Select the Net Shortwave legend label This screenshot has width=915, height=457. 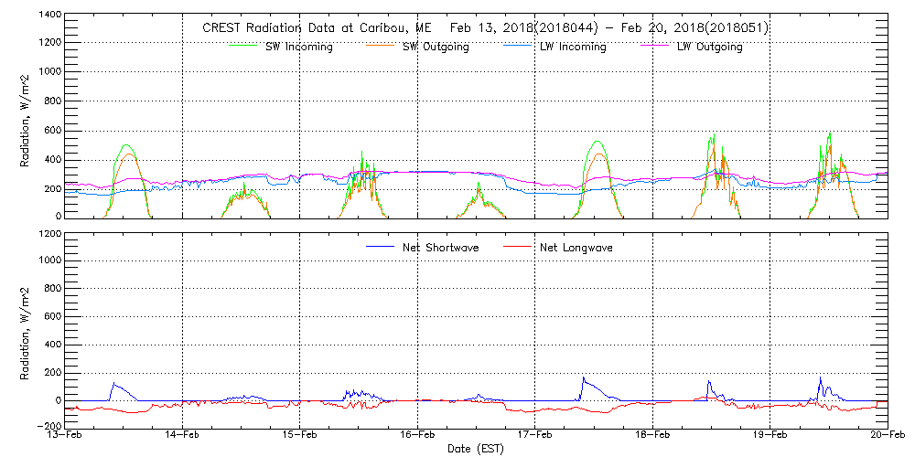(442, 248)
